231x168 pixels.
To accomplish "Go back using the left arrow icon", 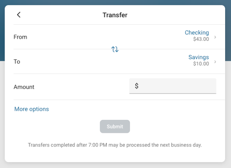I will click(19, 15).
